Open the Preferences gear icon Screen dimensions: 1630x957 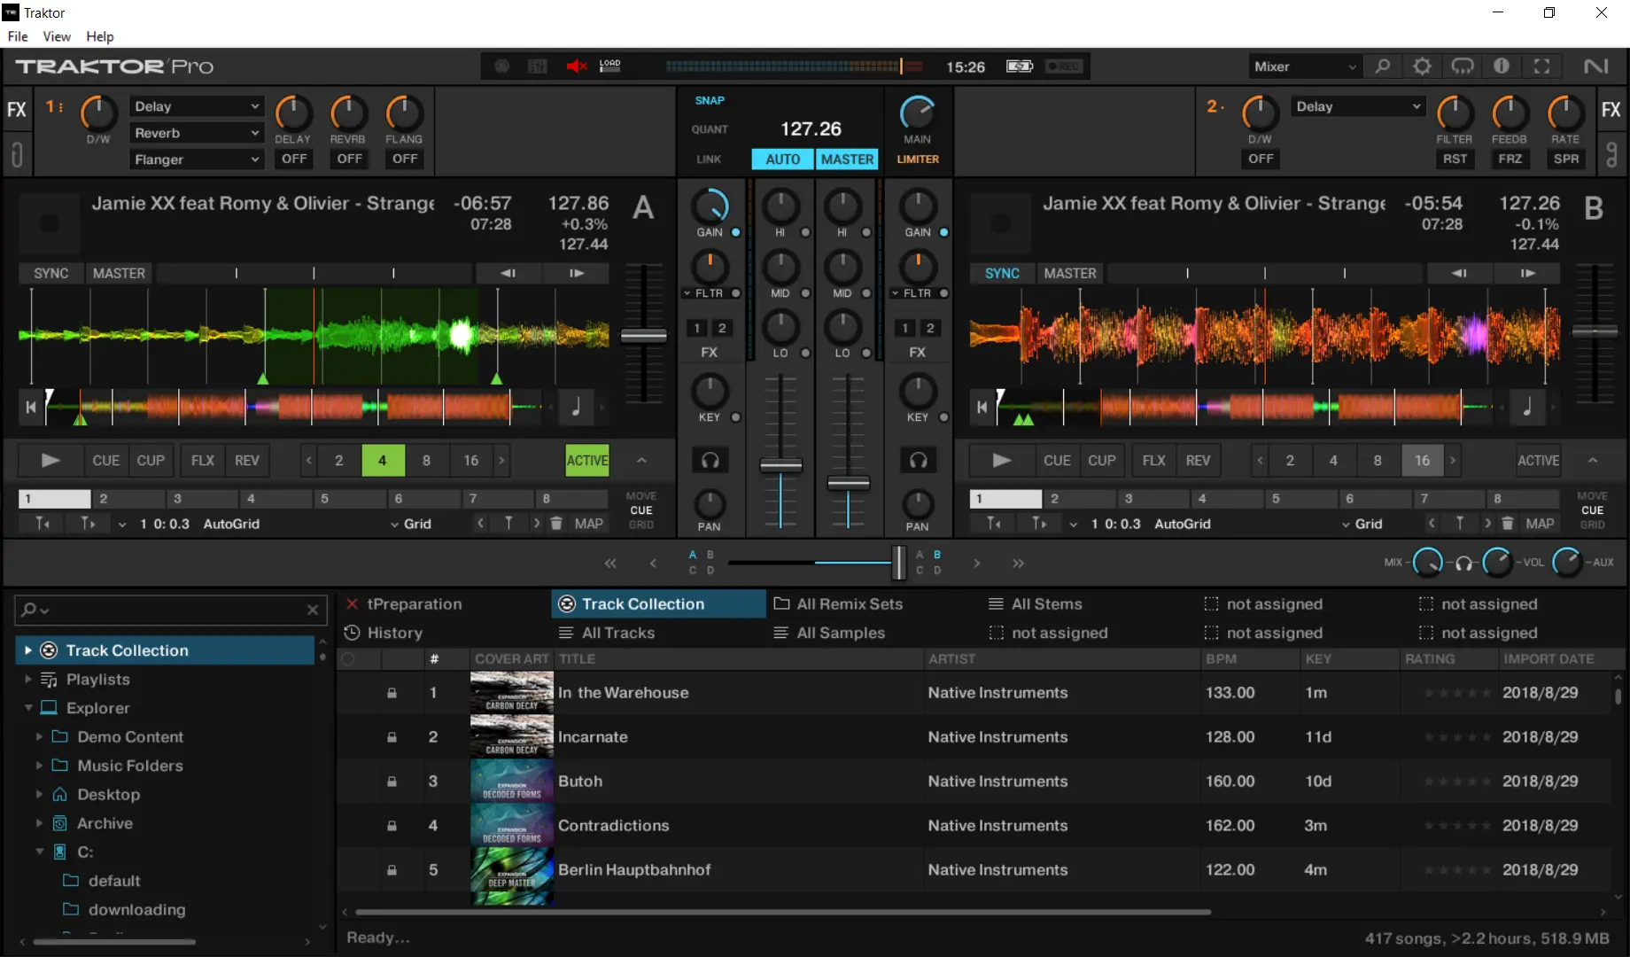click(1422, 66)
